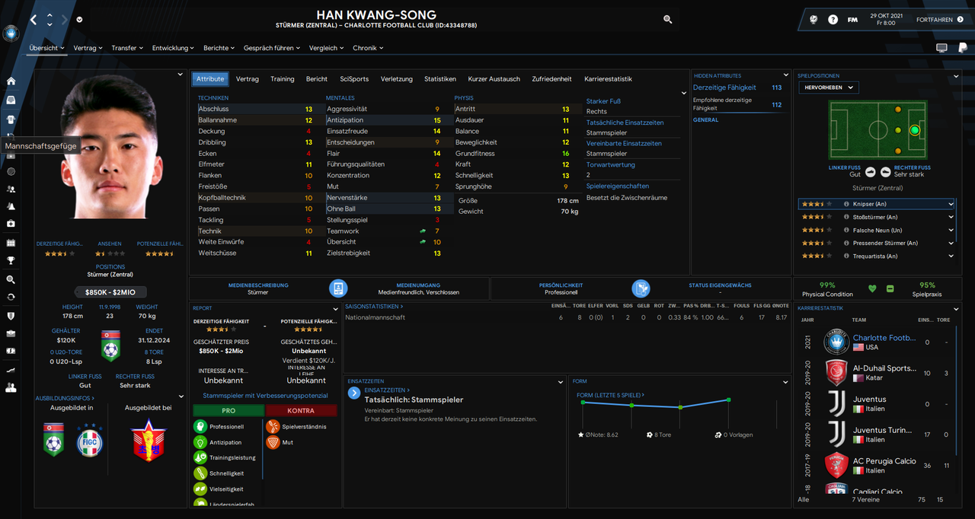Click the last data point on the form graph

729,400
